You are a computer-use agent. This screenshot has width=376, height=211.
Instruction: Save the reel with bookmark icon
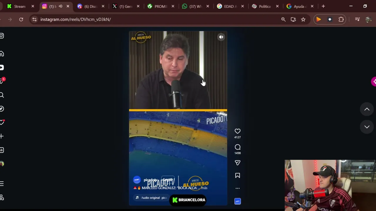[237, 176]
